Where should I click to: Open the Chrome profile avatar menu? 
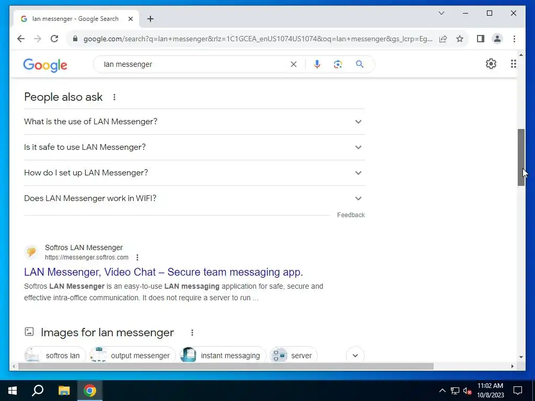(497, 39)
